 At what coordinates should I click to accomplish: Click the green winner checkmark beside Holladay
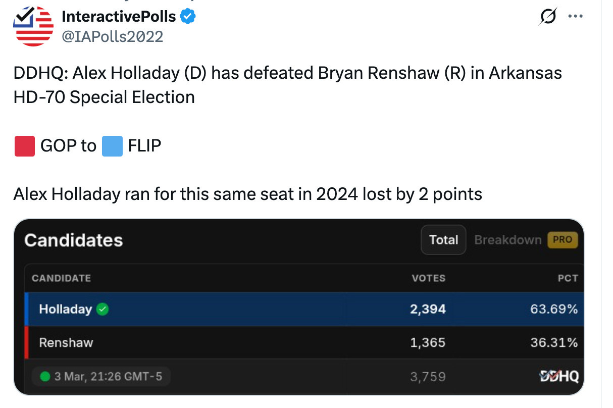[x=103, y=309]
